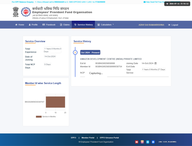Click the AMAZON DEVELOPMENT CENTRE employer name
The image size is (192, 146).
tap(111, 59)
